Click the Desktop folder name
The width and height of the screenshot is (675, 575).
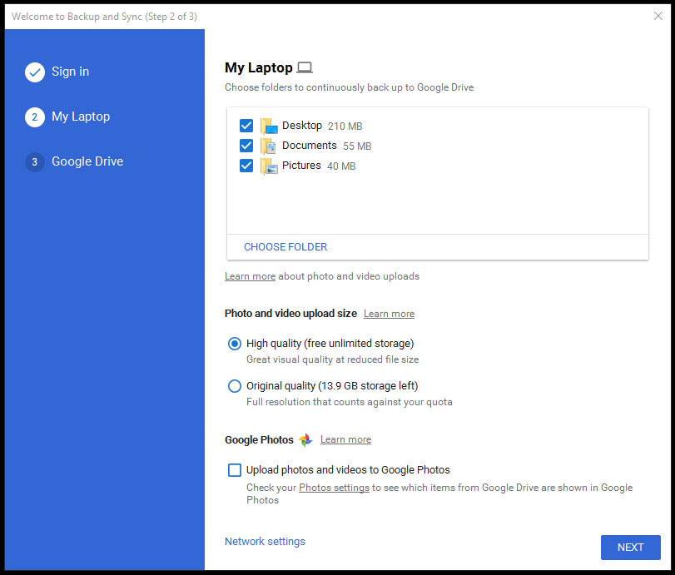[302, 126]
